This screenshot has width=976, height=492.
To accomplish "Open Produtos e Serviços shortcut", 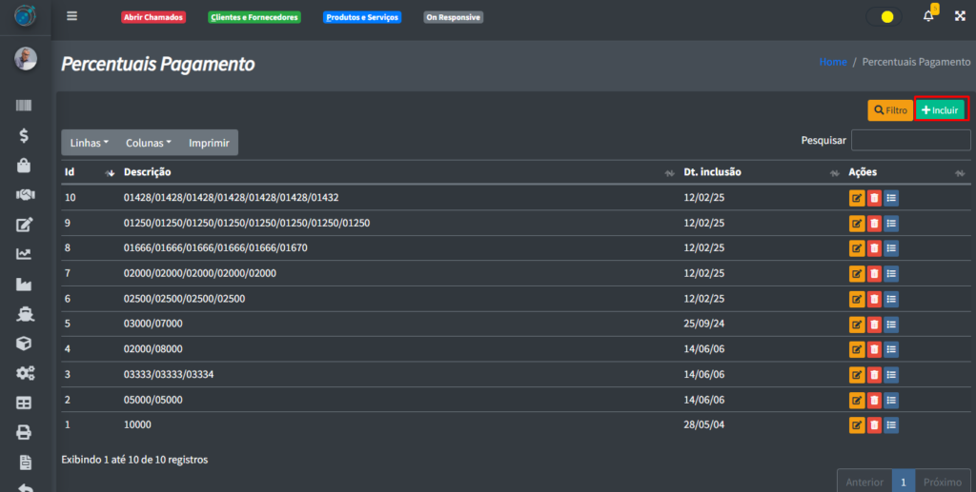I will click(362, 17).
